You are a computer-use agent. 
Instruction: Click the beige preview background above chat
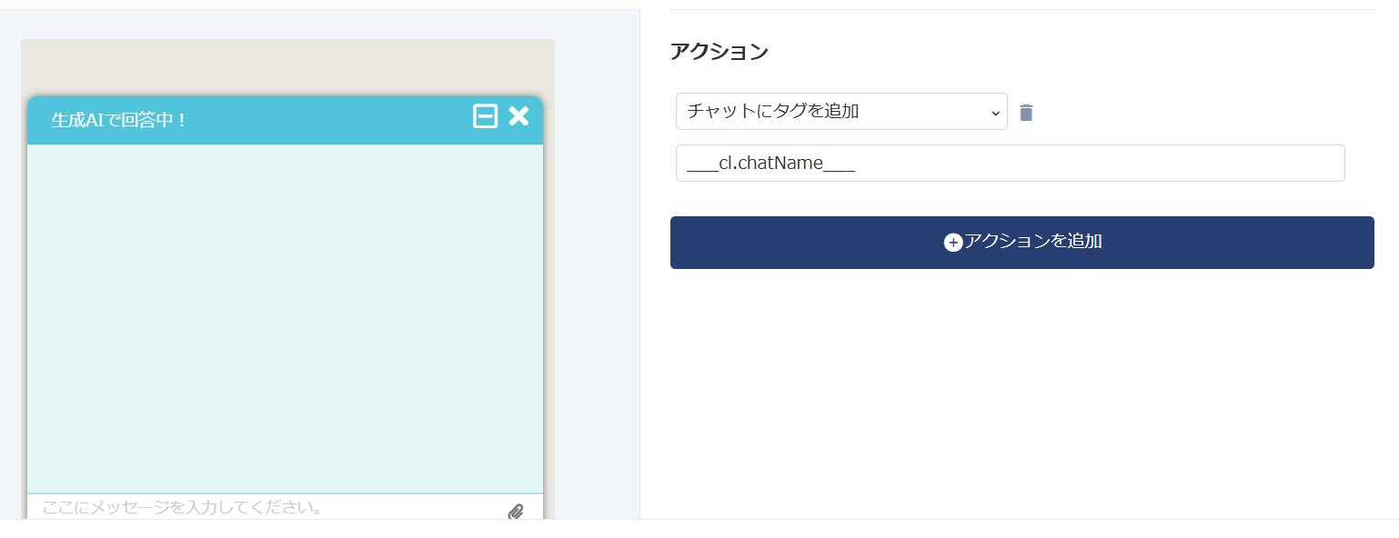coord(287,65)
